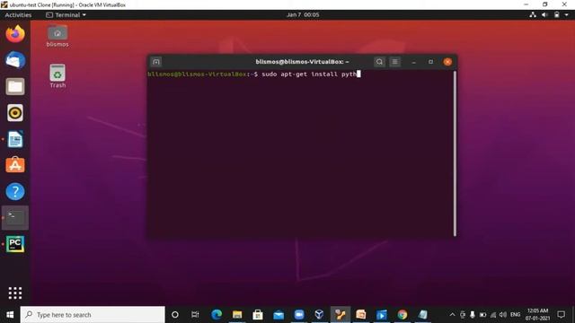Open VirtualBox manager on taskbar
The width and height of the screenshot is (575, 323).
tap(320, 315)
